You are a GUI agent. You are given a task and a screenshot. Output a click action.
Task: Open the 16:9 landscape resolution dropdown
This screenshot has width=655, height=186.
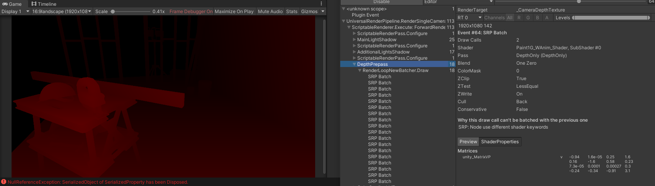tap(62, 12)
